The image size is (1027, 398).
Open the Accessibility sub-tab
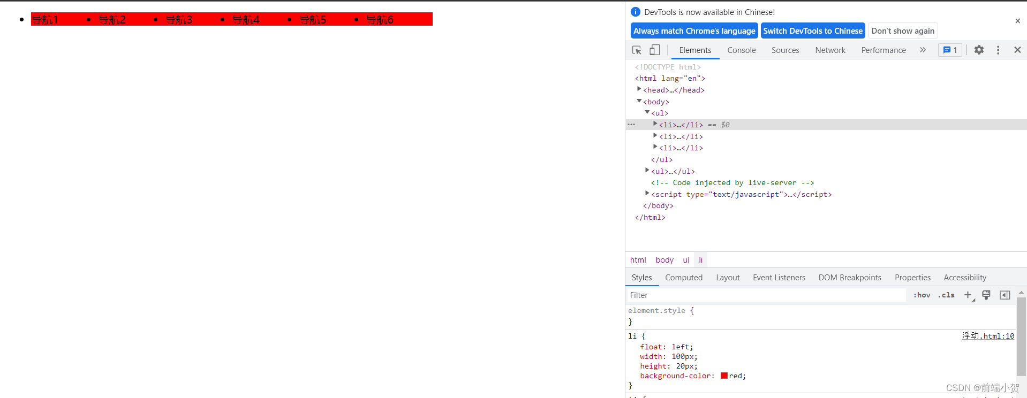pyautogui.click(x=965, y=277)
